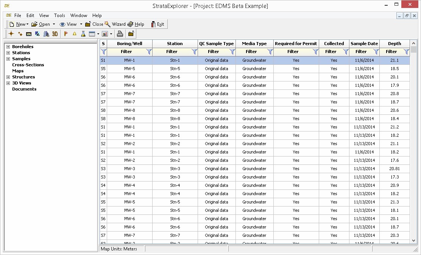Select Cross-Sections in the project tree
Viewport: 421px width, 255px height.
(28, 65)
